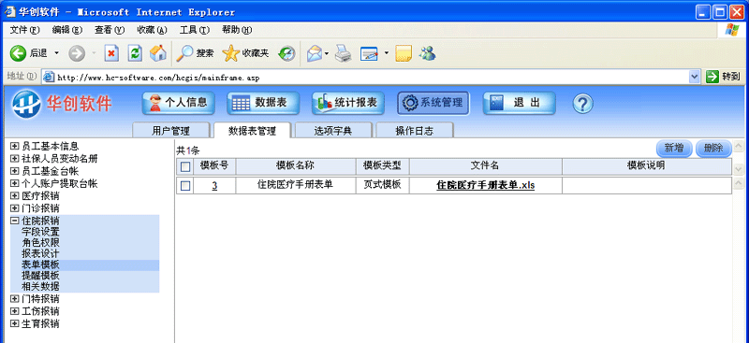This screenshot has height=343, width=749.
Task: Expand the 社保人员变动名册 tree node
Action: tap(14, 158)
